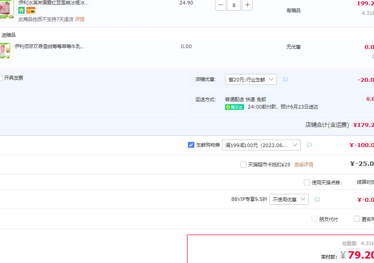
Task: Click the chat icon beside 生鲜购物券 dropdown
Action: tap(309, 145)
